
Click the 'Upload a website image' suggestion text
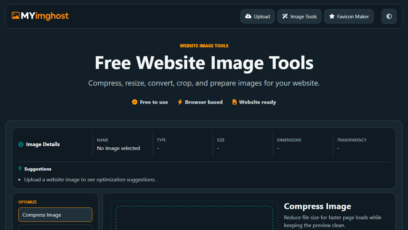[90, 180]
